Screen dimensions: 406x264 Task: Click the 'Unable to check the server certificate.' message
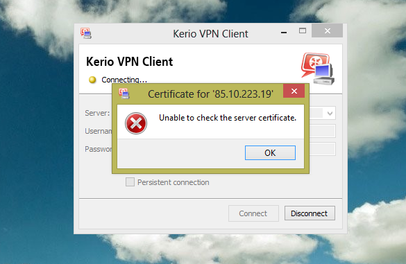pyautogui.click(x=228, y=118)
